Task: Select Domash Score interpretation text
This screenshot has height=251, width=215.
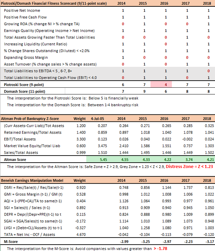Action: tap(73, 105)
